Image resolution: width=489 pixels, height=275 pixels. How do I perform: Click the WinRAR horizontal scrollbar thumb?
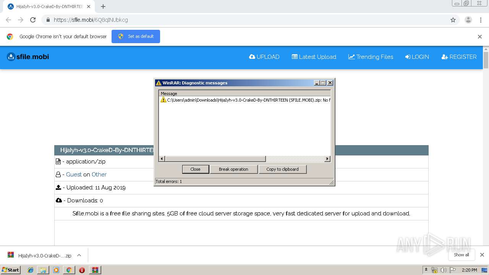(215, 159)
